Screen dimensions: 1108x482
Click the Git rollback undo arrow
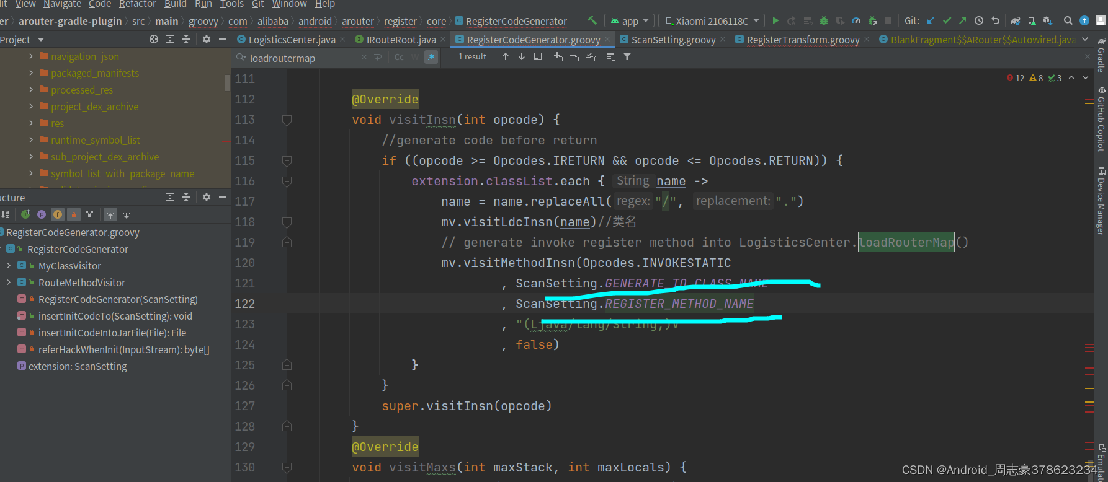click(x=995, y=20)
